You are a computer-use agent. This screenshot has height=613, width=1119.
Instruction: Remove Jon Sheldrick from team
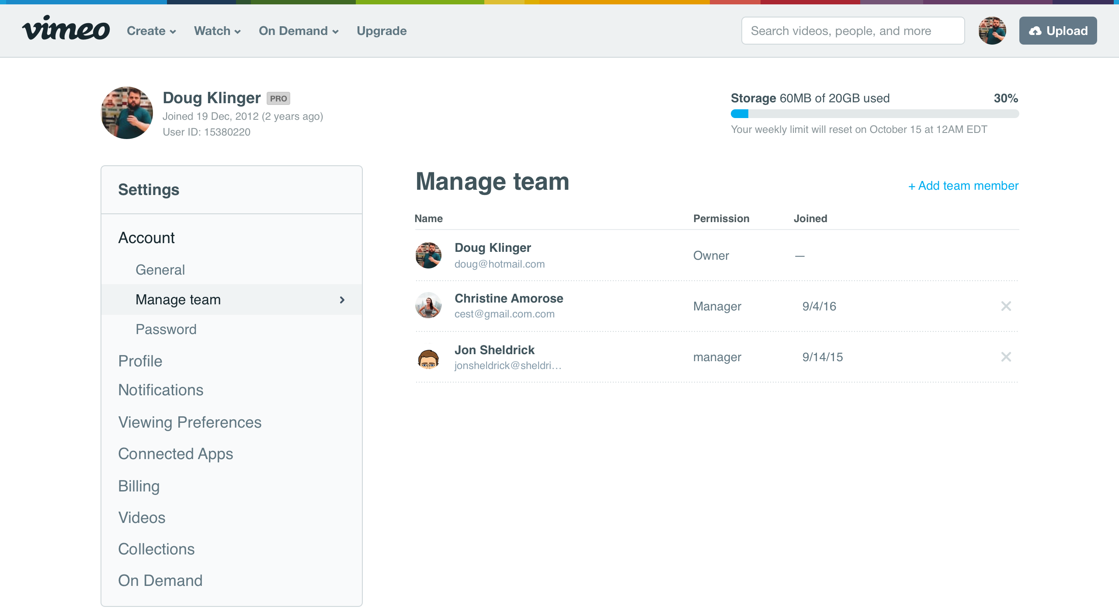point(1006,357)
